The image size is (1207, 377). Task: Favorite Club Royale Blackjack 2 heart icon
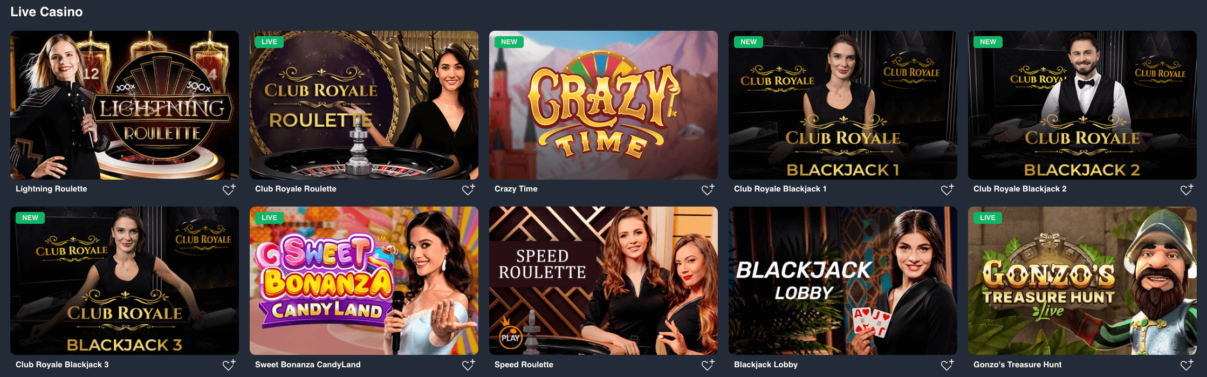coord(1187,189)
